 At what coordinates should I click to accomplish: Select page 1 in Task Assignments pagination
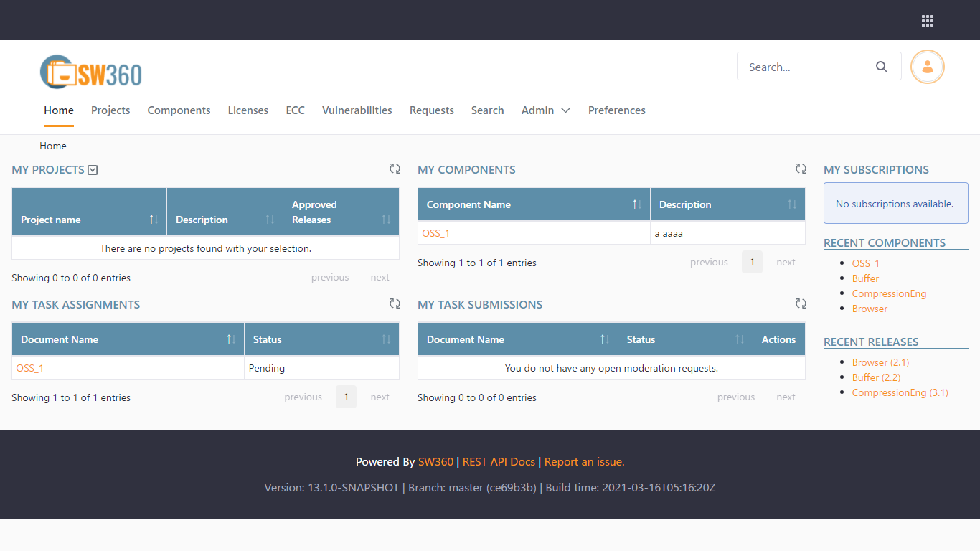tap(346, 397)
